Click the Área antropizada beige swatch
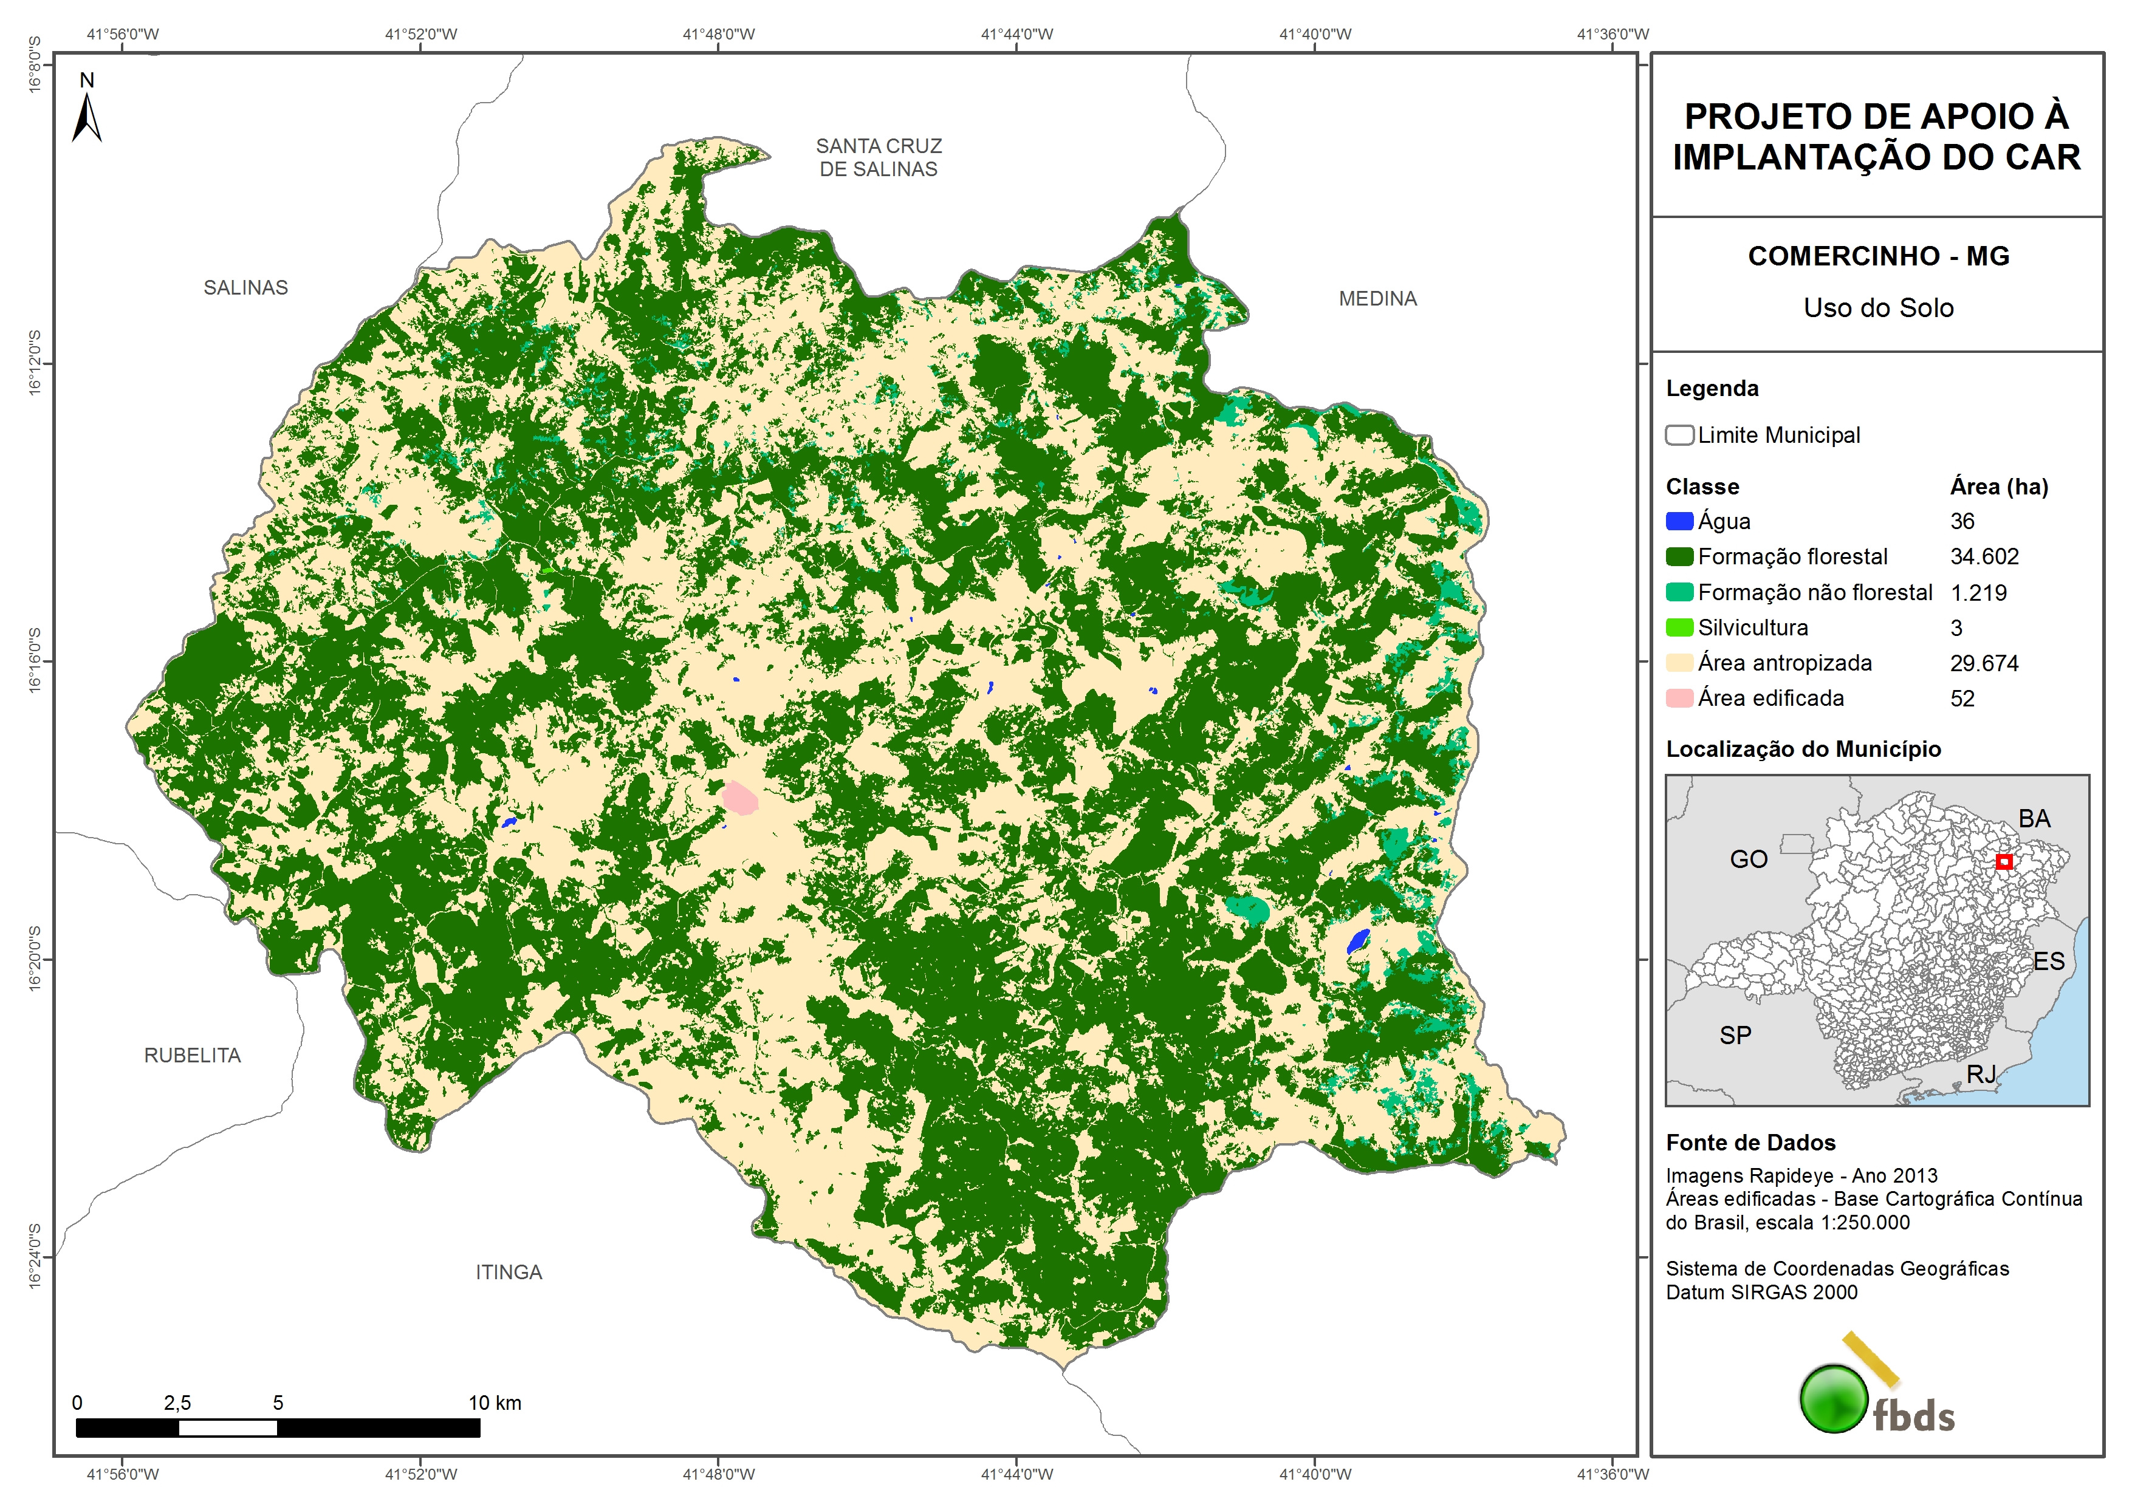Screen dimensions: 2132x1507 1679,663
